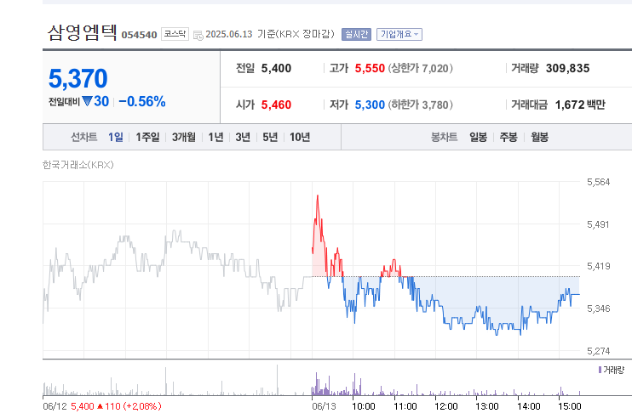Click the 15:00 time axis label

pos(570,406)
